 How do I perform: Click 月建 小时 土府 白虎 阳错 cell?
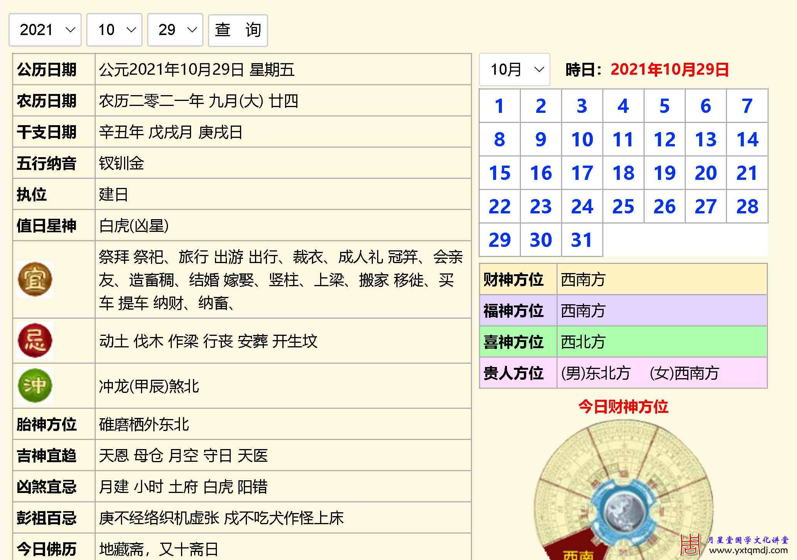click(283, 486)
